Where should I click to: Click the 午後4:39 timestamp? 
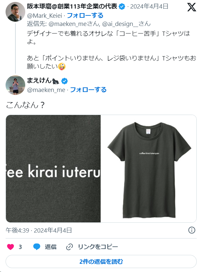[x=17, y=230]
